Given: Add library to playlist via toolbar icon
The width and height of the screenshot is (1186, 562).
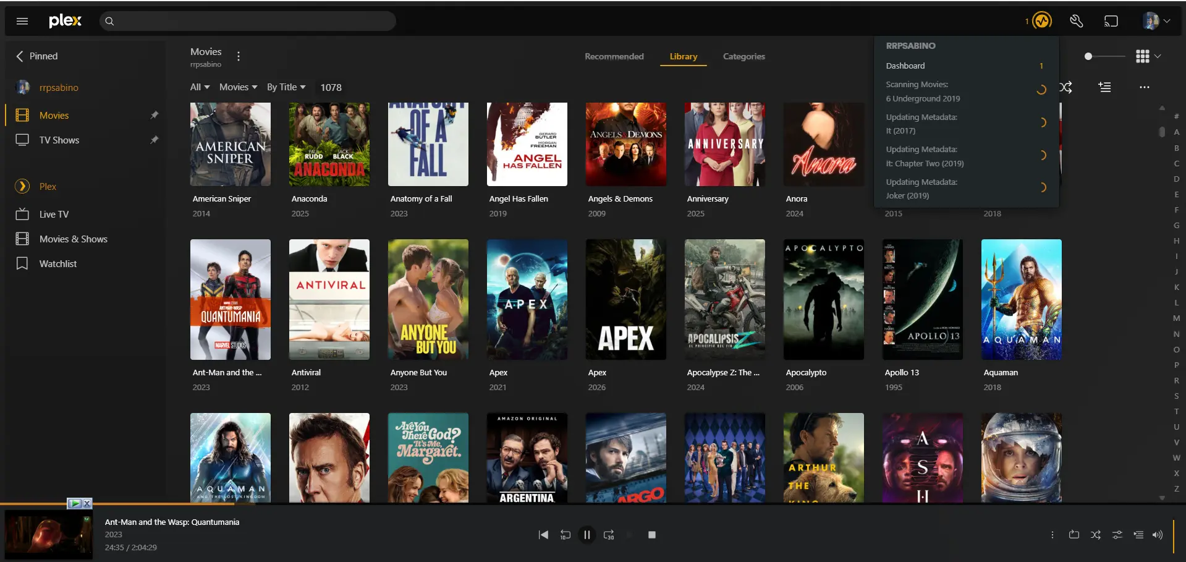Looking at the screenshot, I should [1104, 87].
